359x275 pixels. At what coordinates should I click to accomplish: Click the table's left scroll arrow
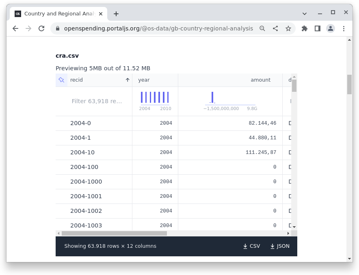click(58, 233)
